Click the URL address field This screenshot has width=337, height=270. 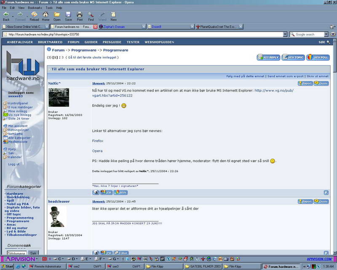[x=145, y=34]
